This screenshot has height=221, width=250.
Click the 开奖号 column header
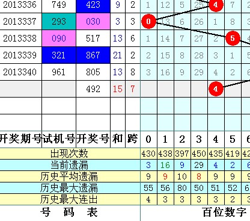click(x=93, y=139)
